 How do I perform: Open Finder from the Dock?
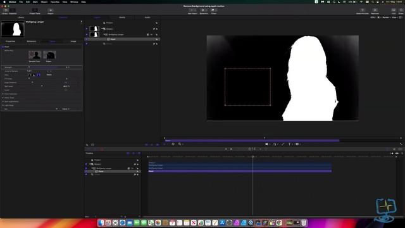(101, 223)
